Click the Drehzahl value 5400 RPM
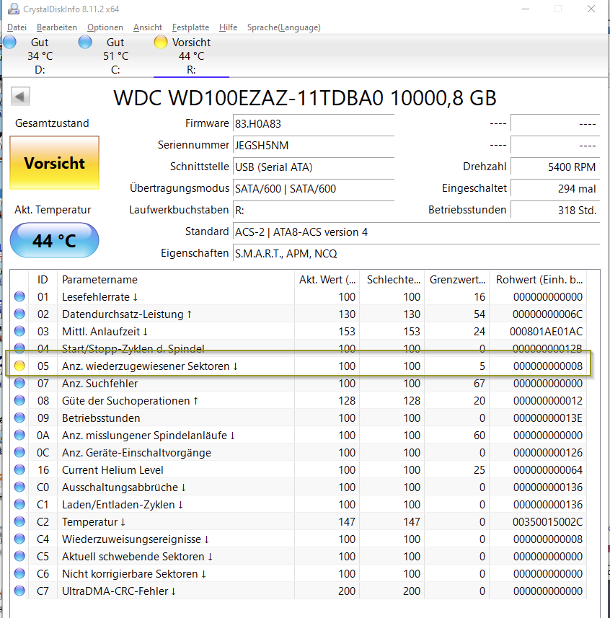The height and width of the screenshot is (618, 610). coord(555,167)
